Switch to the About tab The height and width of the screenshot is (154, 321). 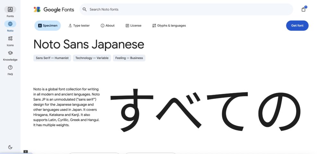point(108,26)
